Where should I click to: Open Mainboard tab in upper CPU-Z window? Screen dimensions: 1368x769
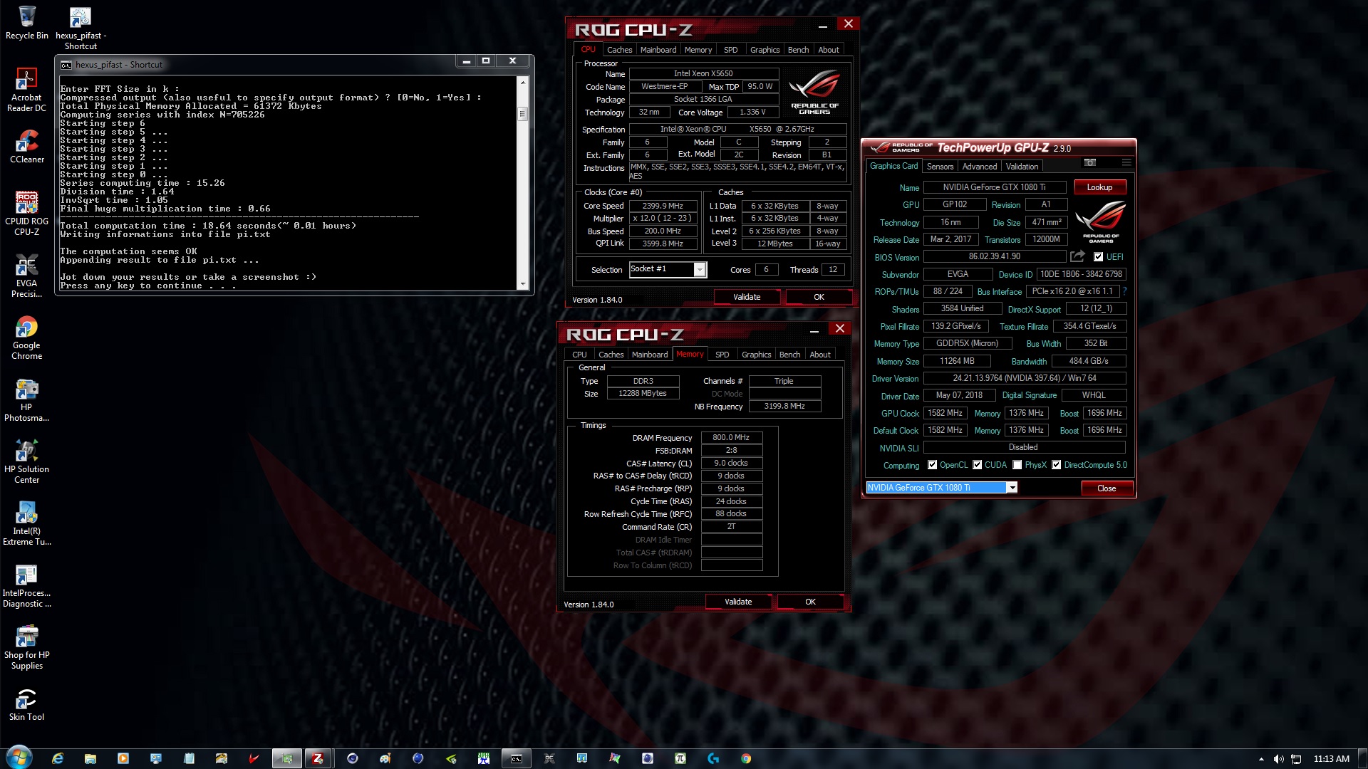[658, 50]
